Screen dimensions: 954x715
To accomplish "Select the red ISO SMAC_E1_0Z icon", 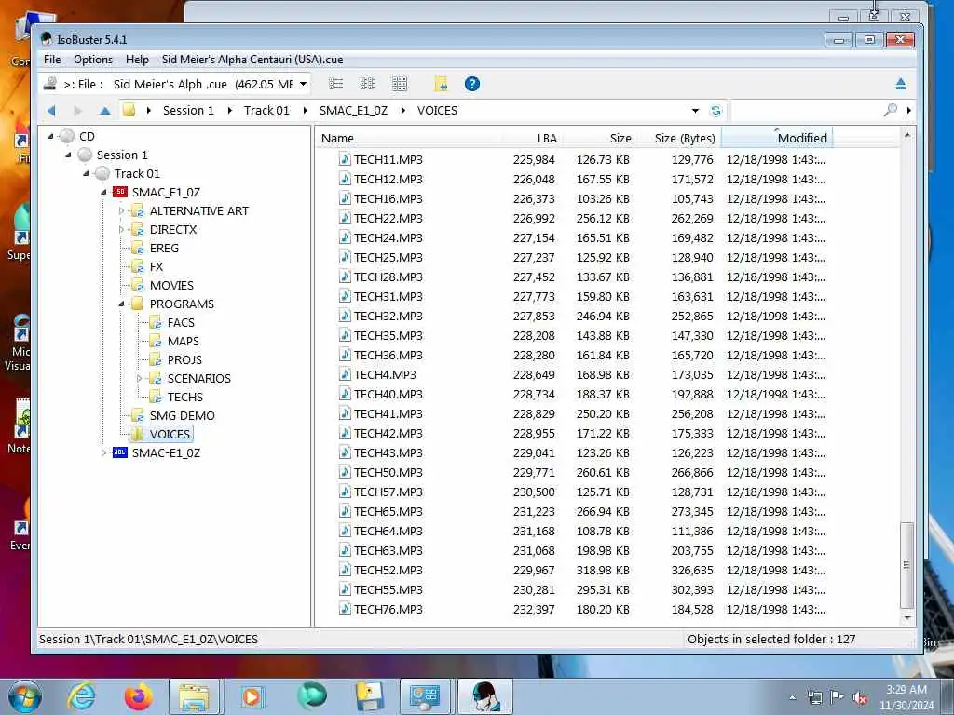I will [120, 192].
